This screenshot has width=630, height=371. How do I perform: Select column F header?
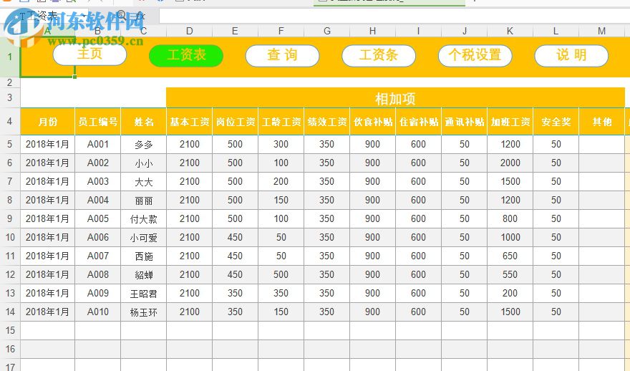click(281, 32)
